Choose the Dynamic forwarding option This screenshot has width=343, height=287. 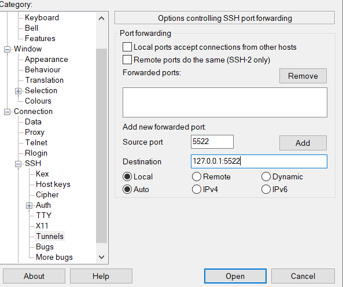coord(265,176)
